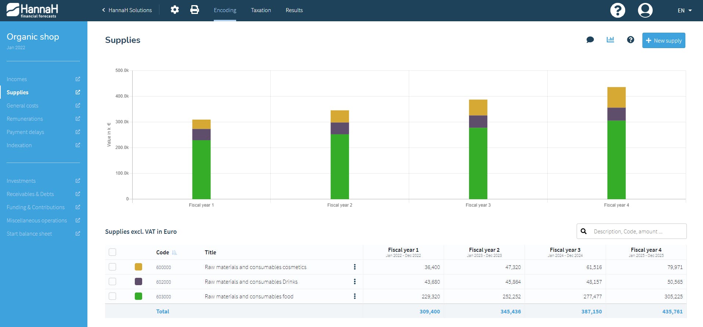This screenshot has width=703, height=327.
Task: Go to the Results tab
Action: [294, 10]
